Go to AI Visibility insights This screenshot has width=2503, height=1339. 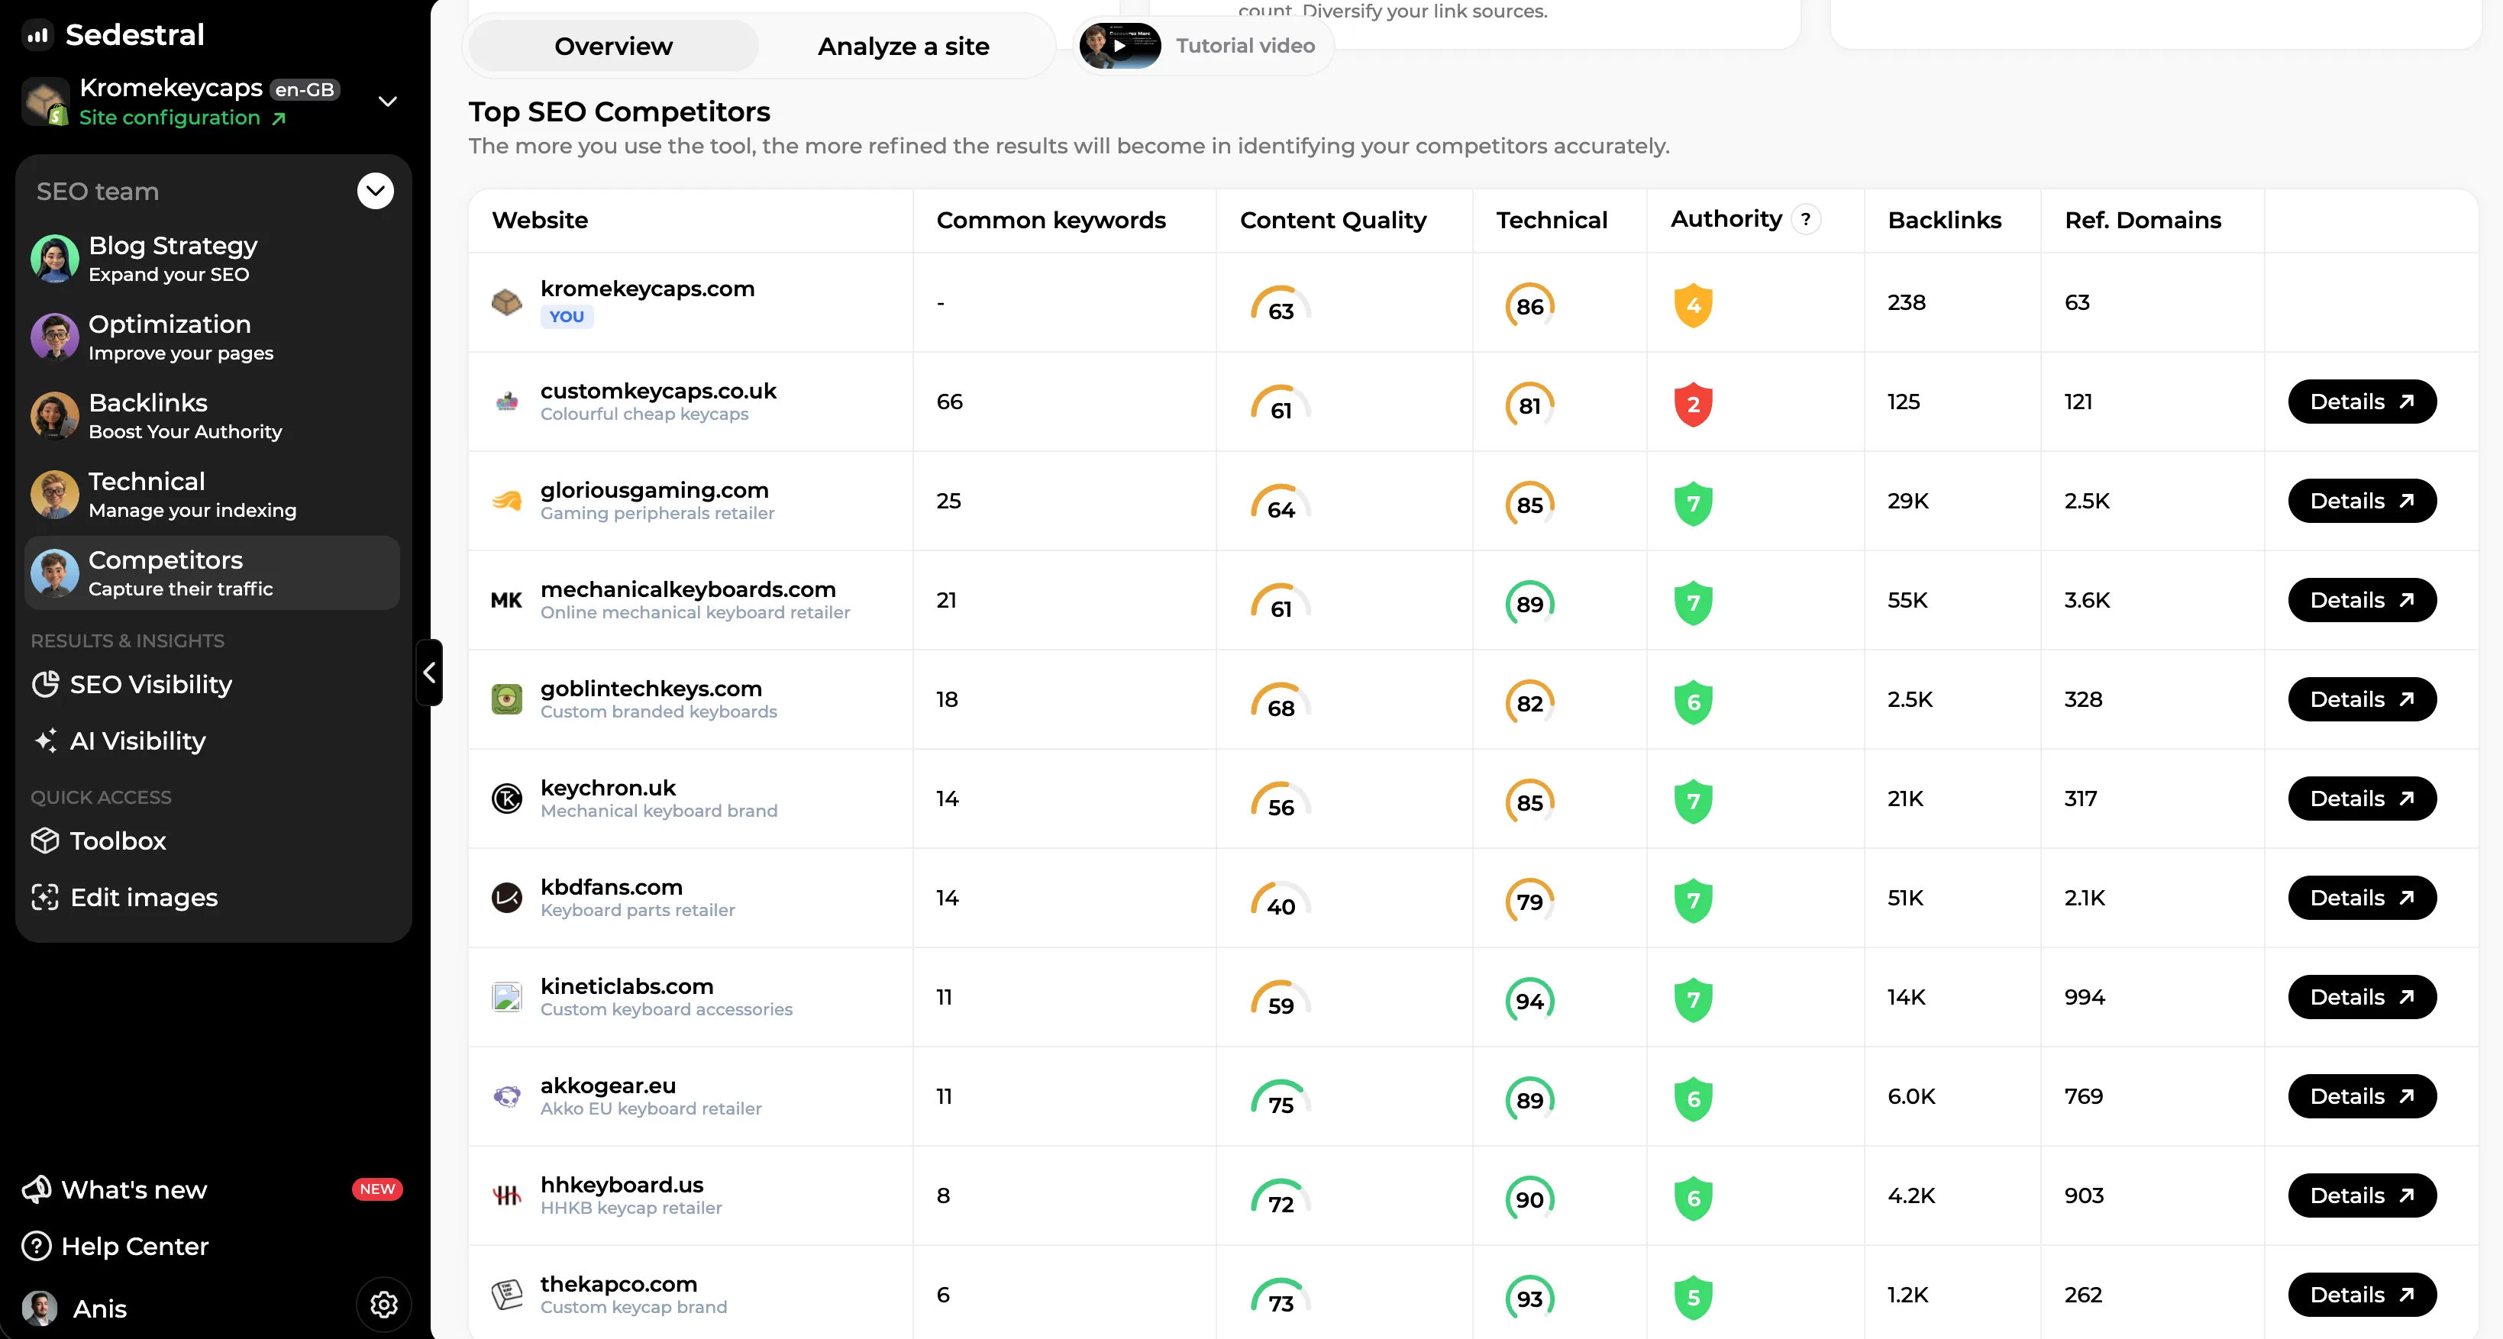(118, 741)
